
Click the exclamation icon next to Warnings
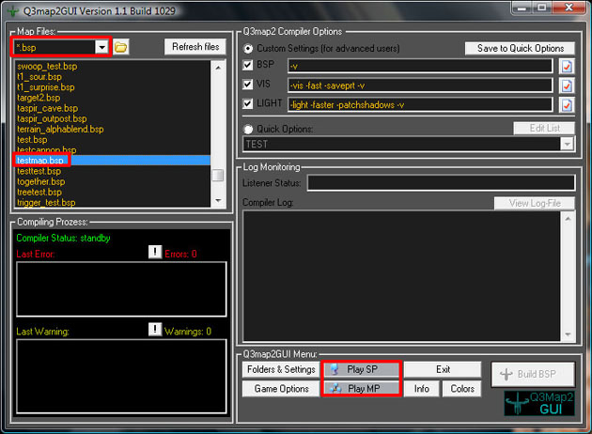[155, 329]
